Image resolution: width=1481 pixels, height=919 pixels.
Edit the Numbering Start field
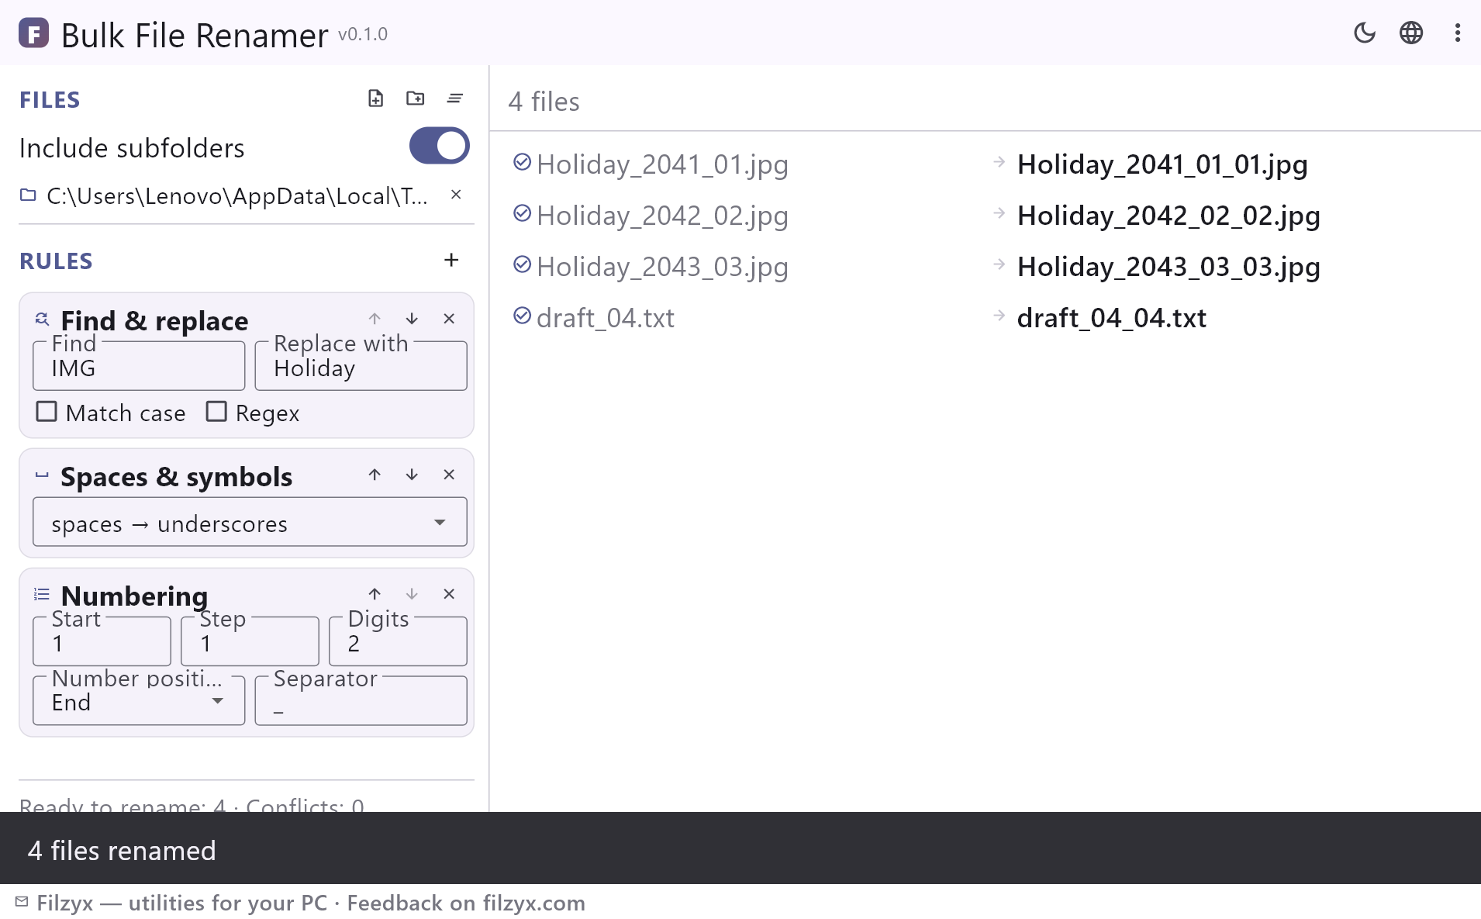[x=102, y=641]
